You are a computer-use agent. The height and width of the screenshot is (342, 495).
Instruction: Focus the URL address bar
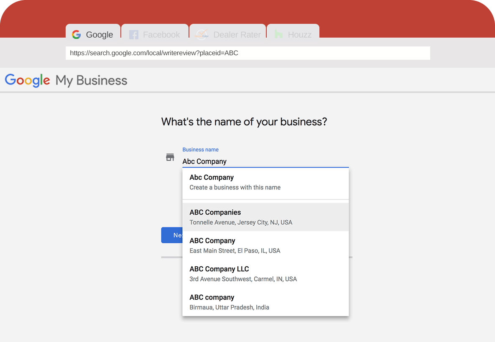(x=248, y=53)
